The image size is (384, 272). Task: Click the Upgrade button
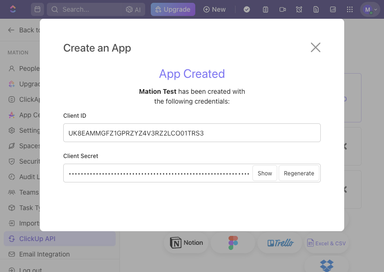click(x=173, y=9)
